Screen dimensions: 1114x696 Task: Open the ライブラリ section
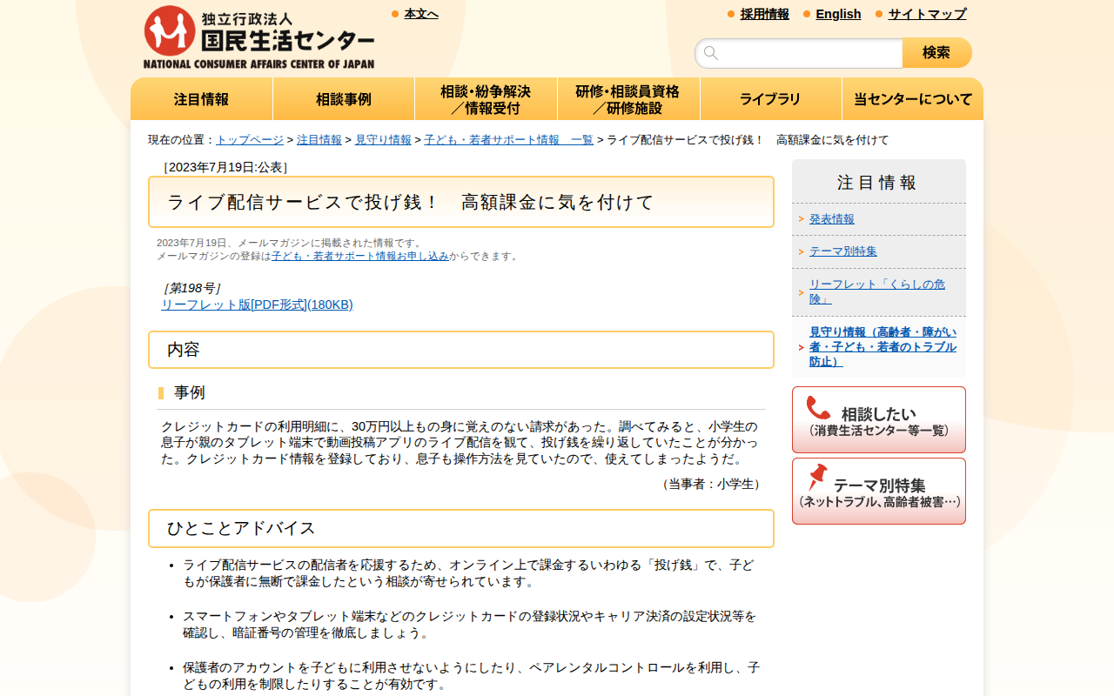(770, 99)
